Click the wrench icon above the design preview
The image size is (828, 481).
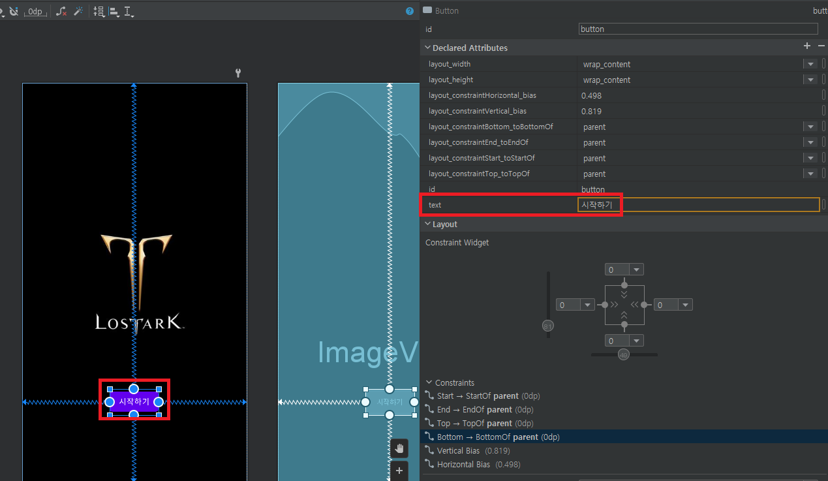click(238, 72)
